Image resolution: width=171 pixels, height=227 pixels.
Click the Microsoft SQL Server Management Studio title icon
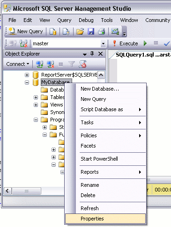click(7, 8)
